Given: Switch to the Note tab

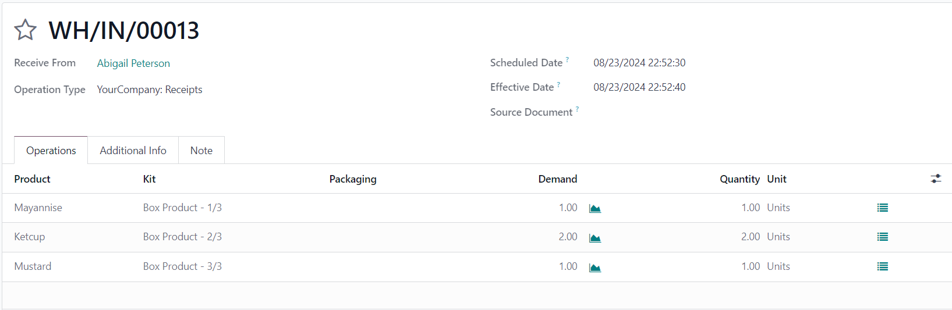Looking at the screenshot, I should [x=201, y=151].
